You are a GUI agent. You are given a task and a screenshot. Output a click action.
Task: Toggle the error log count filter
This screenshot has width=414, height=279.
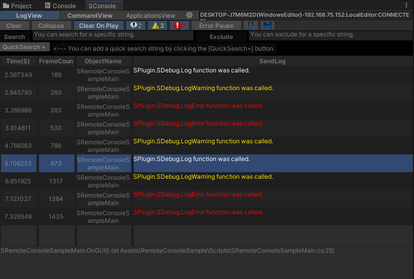[x=179, y=25]
